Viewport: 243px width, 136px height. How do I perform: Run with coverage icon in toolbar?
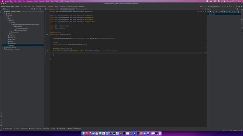(227, 6)
